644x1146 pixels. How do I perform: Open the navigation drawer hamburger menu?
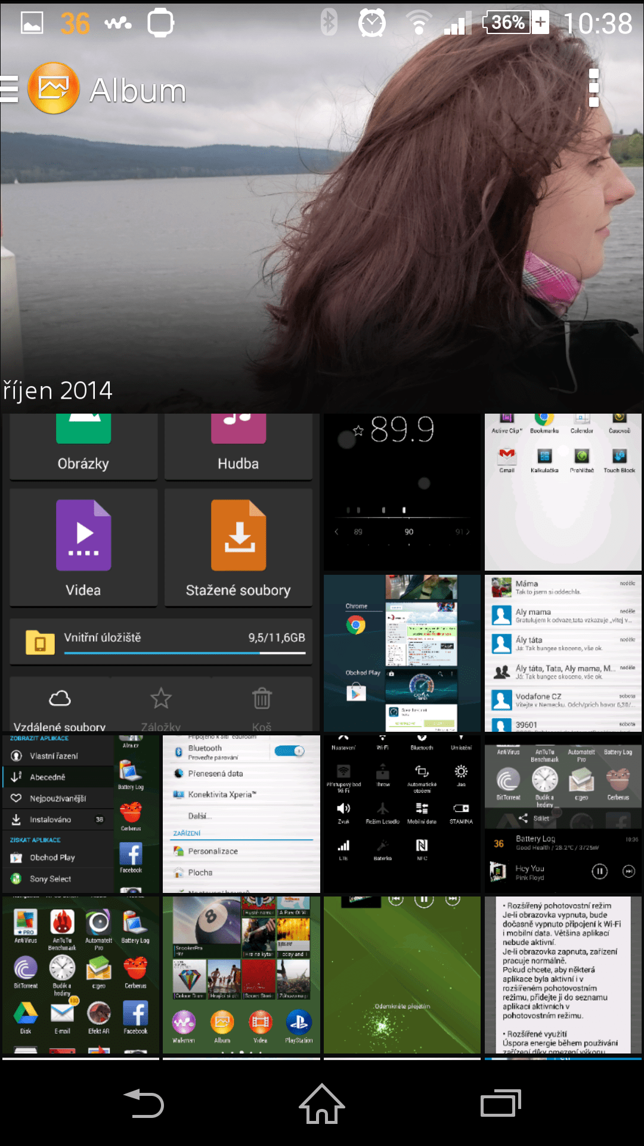(10, 90)
